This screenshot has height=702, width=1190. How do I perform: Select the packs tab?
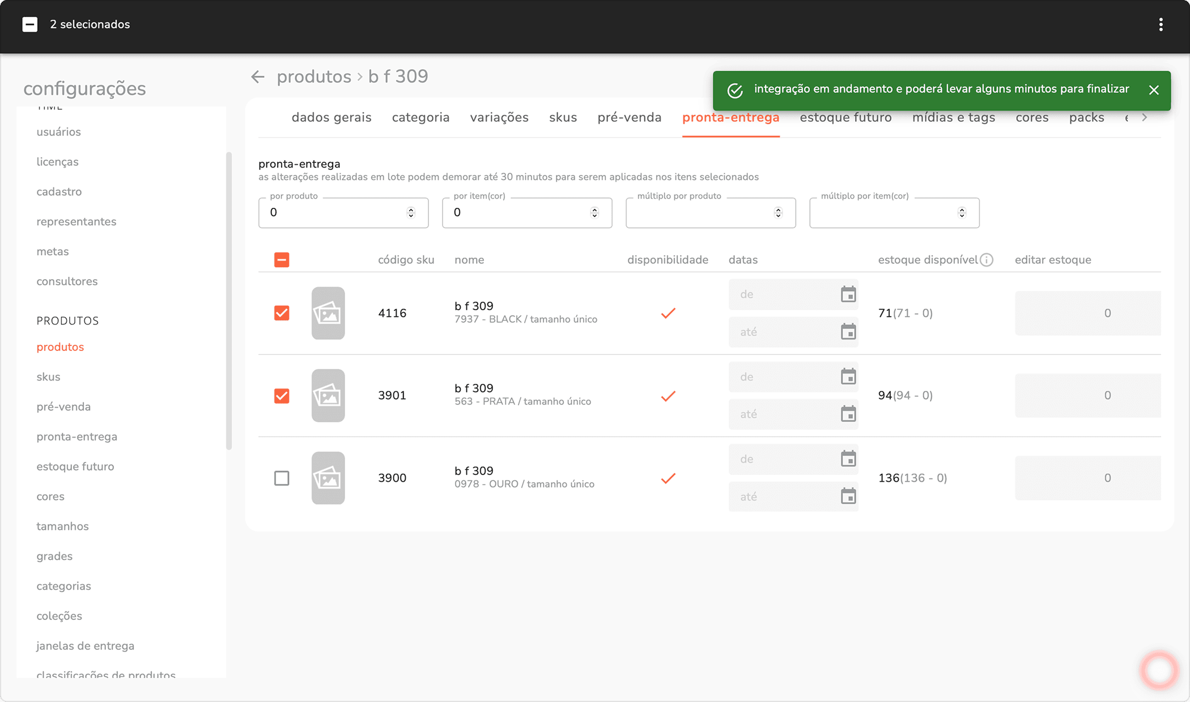coord(1086,117)
